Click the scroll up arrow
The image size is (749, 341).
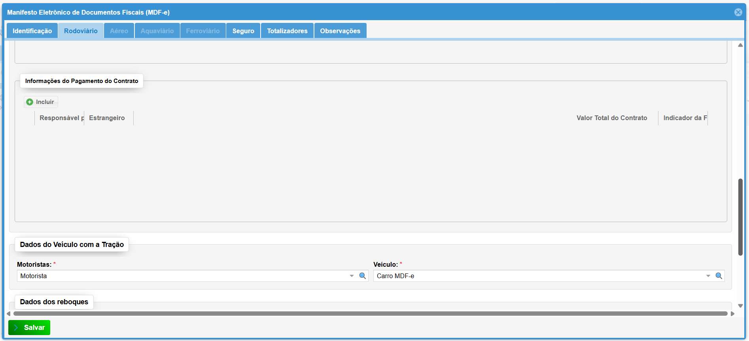[740, 45]
